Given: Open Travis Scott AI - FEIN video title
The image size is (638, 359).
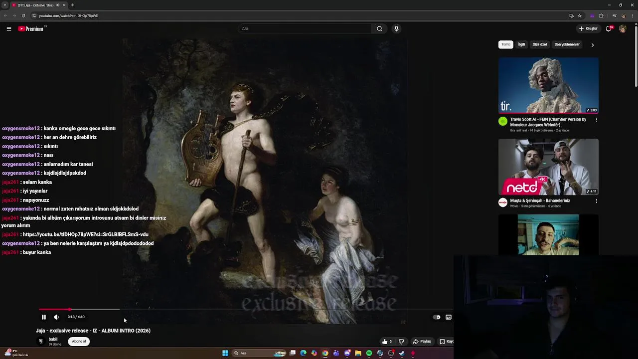Looking at the screenshot, I should 548,122.
